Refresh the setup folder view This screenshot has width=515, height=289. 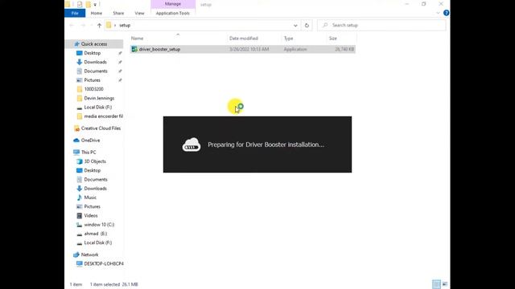307,25
